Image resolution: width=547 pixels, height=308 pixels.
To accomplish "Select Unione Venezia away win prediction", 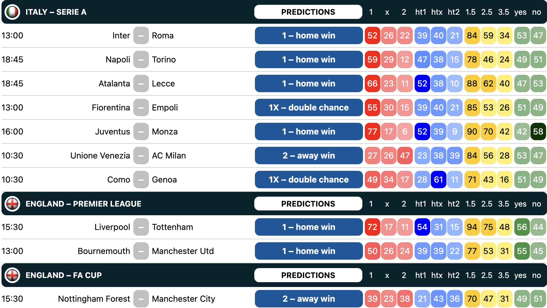I will pyautogui.click(x=309, y=156).
